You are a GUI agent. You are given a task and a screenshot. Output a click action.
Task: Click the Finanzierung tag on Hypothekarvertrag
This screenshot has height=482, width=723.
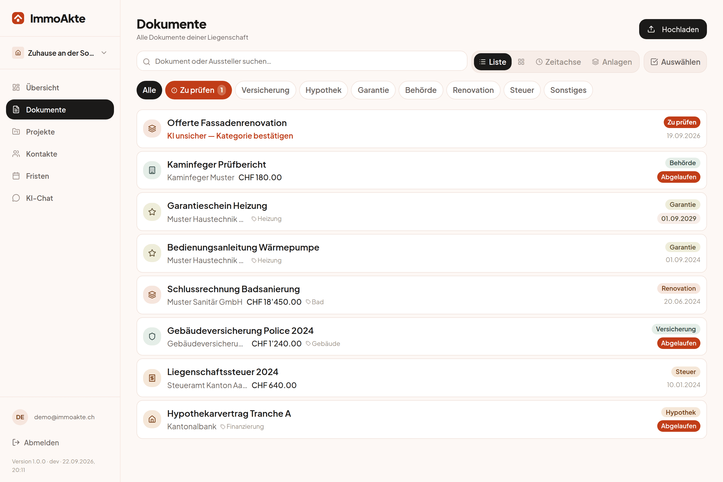242,426
